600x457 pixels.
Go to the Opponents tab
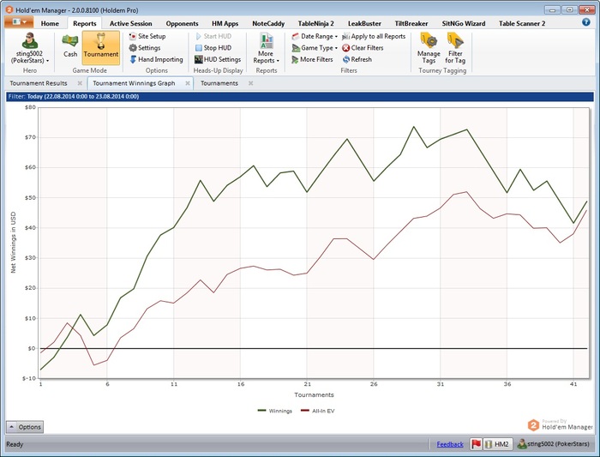pyautogui.click(x=182, y=23)
